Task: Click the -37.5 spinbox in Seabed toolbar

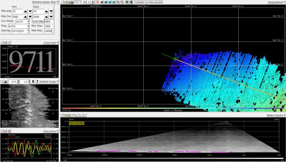Action: point(14,82)
